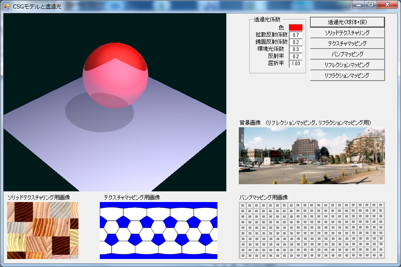Click the バンプマッピング用画像 caption
This screenshot has width=401, height=267.
click(264, 198)
